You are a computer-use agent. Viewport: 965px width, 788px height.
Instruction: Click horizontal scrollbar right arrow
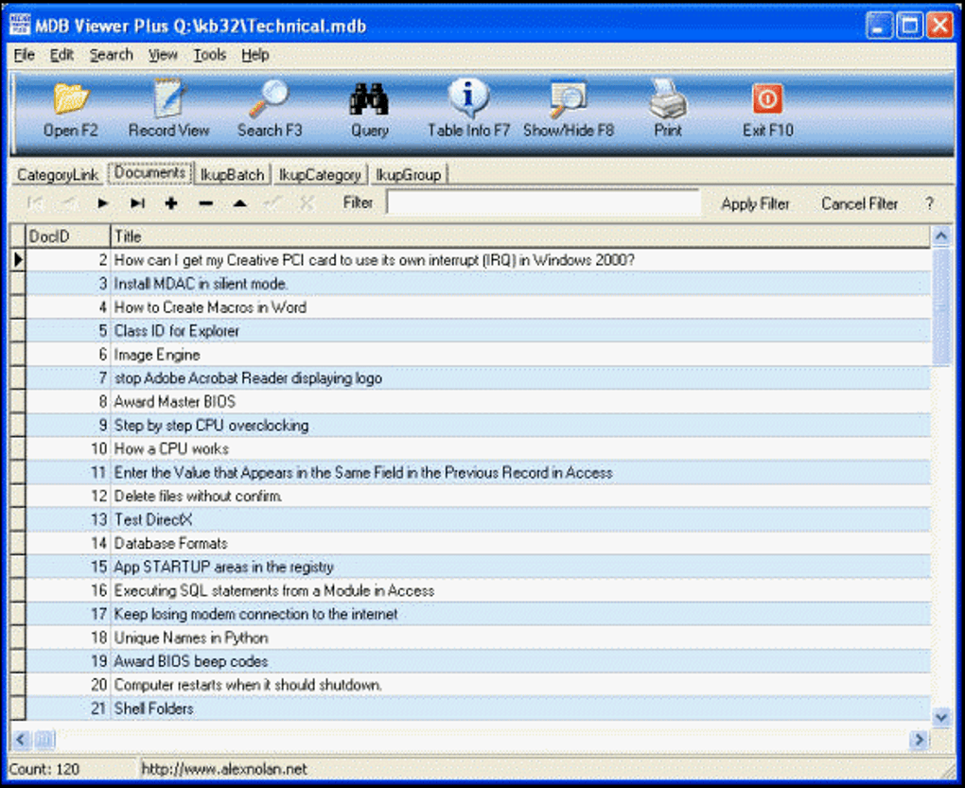click(x=919, y=739)
